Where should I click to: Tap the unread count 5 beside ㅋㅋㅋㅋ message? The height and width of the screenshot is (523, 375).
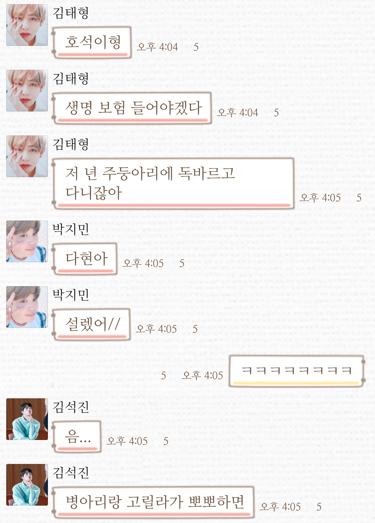tap(163, 376)
